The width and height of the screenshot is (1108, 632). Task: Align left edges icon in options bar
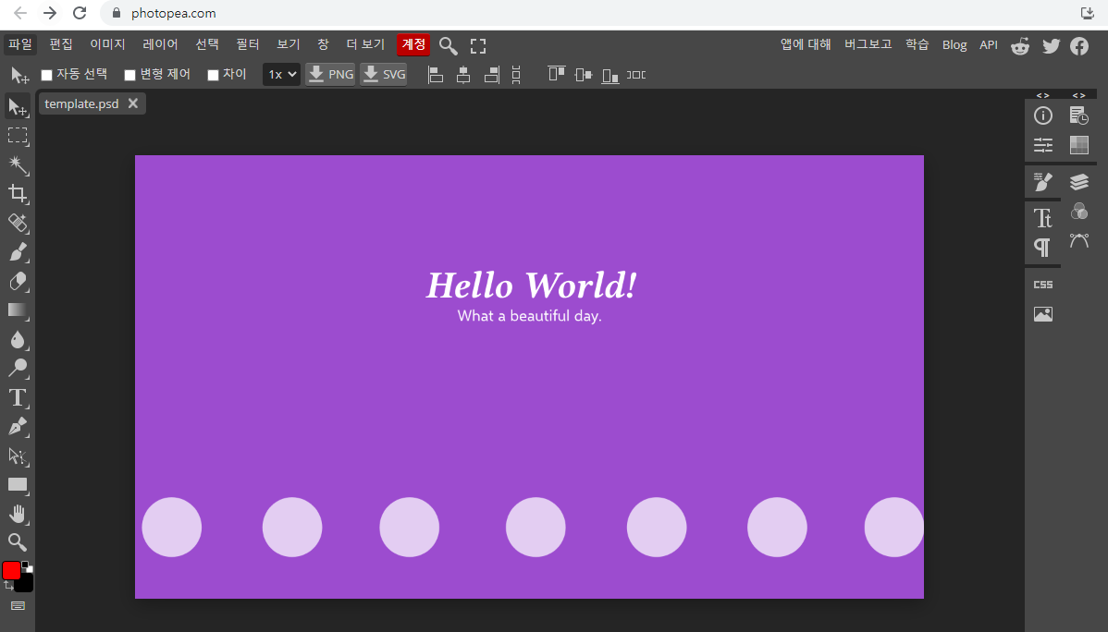click(436, 75)
